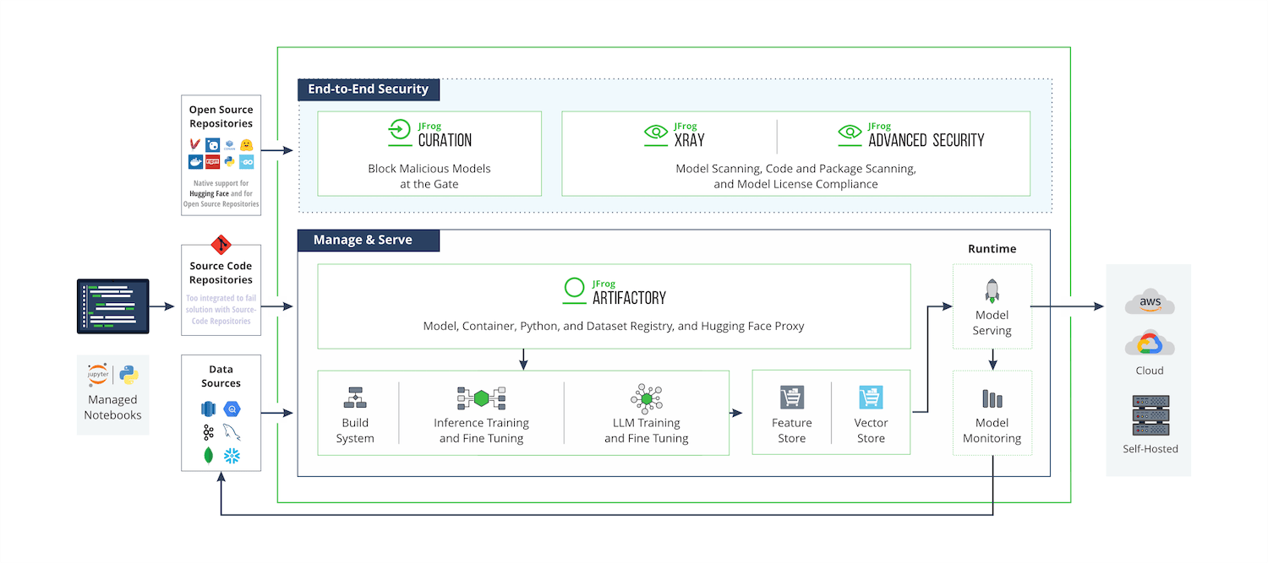Click the Conan package icon
This screenshot has height=563, width=1268.
pos(230,145)
